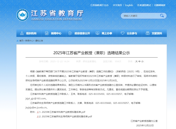Click the 文献资料 printer icon
Image resolution: width=176 pixels, height=129 pixels.
tap(148, 33)
